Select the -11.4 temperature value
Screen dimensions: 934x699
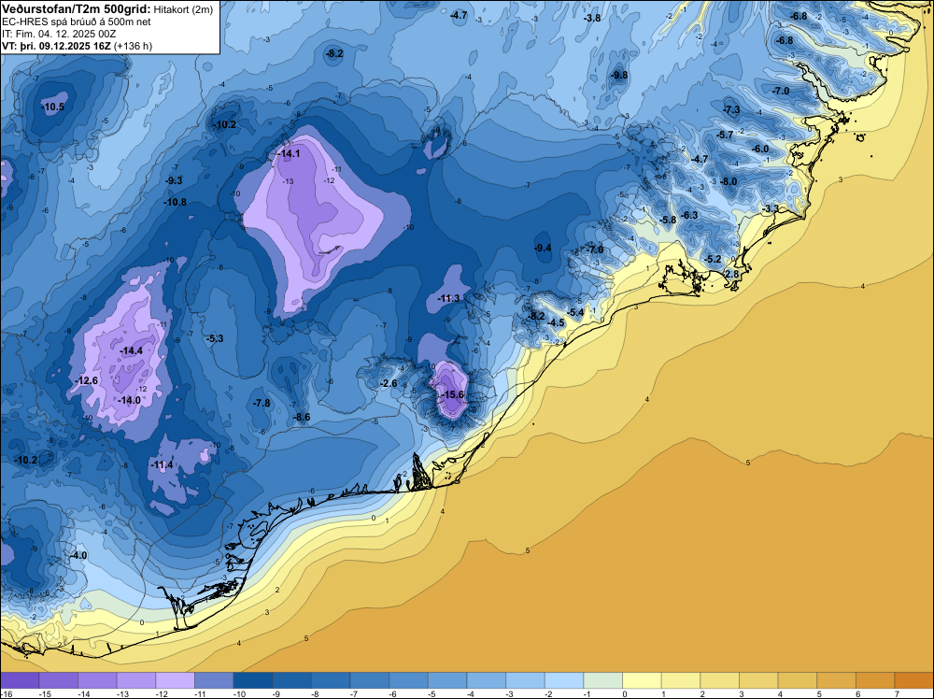pyautogui.click(x=162, y=464)
